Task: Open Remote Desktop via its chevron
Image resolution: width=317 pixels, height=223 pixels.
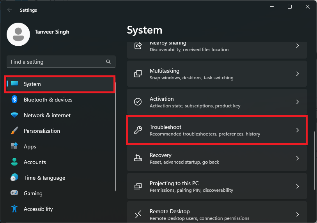Action: 298,214
